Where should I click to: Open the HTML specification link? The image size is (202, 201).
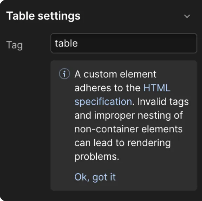click(122, 95)
